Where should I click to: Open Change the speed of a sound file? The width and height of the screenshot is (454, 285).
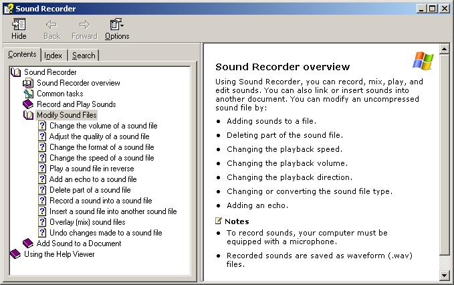(x=102, y=158)
